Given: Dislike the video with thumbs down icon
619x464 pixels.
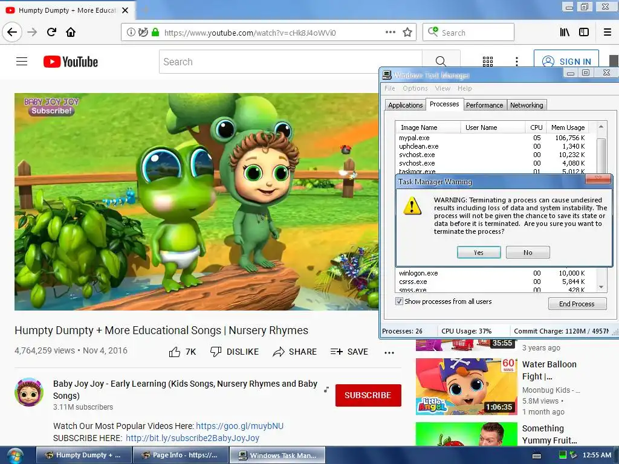Looking at the screenshot, I should (216, 352).
